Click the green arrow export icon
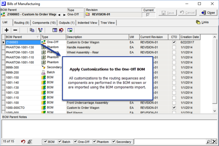Viewport: 219px width, 146px height. pyautogui.click(x=70, y=30)
